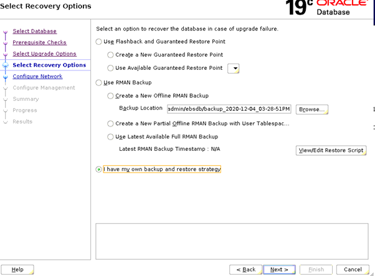375x276 pixels.
Task: Select I have my own backup strategy
Action: coord(99,169)
